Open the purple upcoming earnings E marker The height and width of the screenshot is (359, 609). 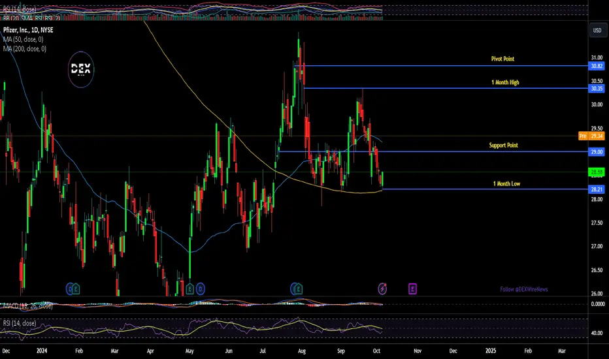pos(412,289)
